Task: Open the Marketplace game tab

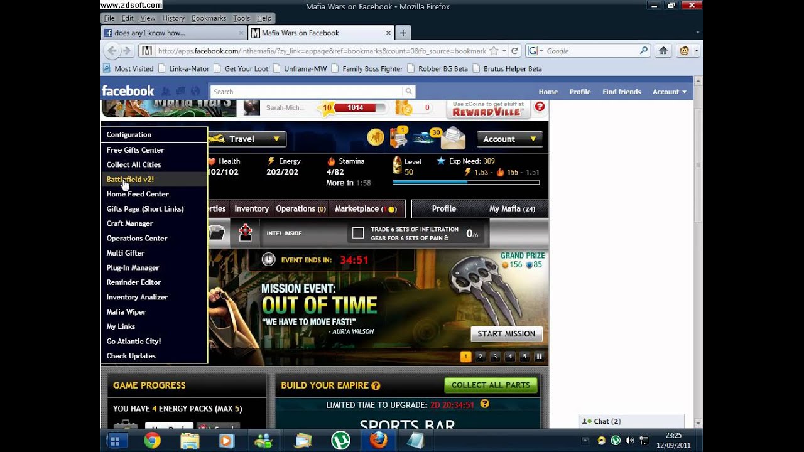Action: (x=366, y=208)
